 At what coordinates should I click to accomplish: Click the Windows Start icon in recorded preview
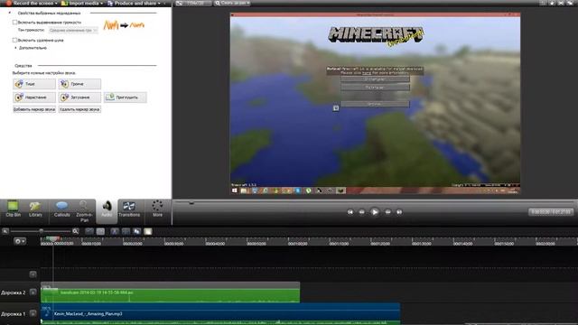tap(235, 190)
